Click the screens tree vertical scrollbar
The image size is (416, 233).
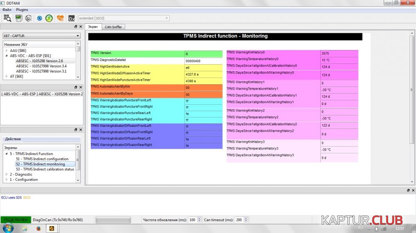(x=78, y=163)
